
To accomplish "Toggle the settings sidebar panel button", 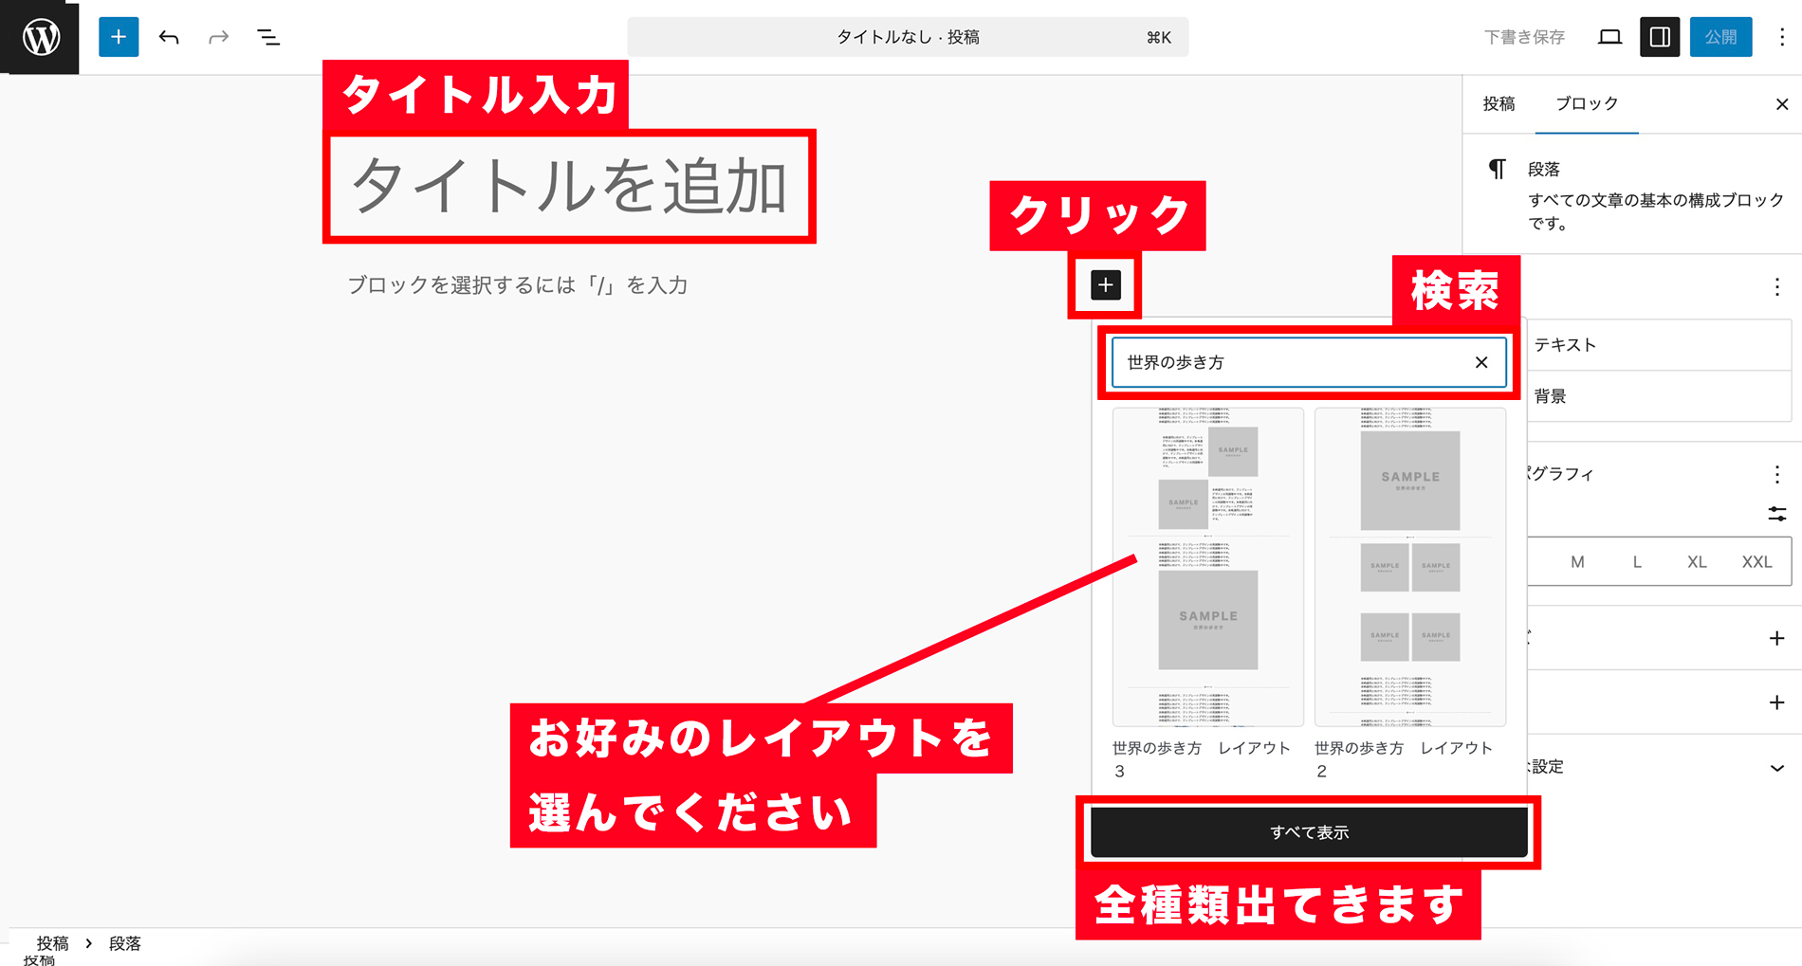I will tap(1660, 37).
